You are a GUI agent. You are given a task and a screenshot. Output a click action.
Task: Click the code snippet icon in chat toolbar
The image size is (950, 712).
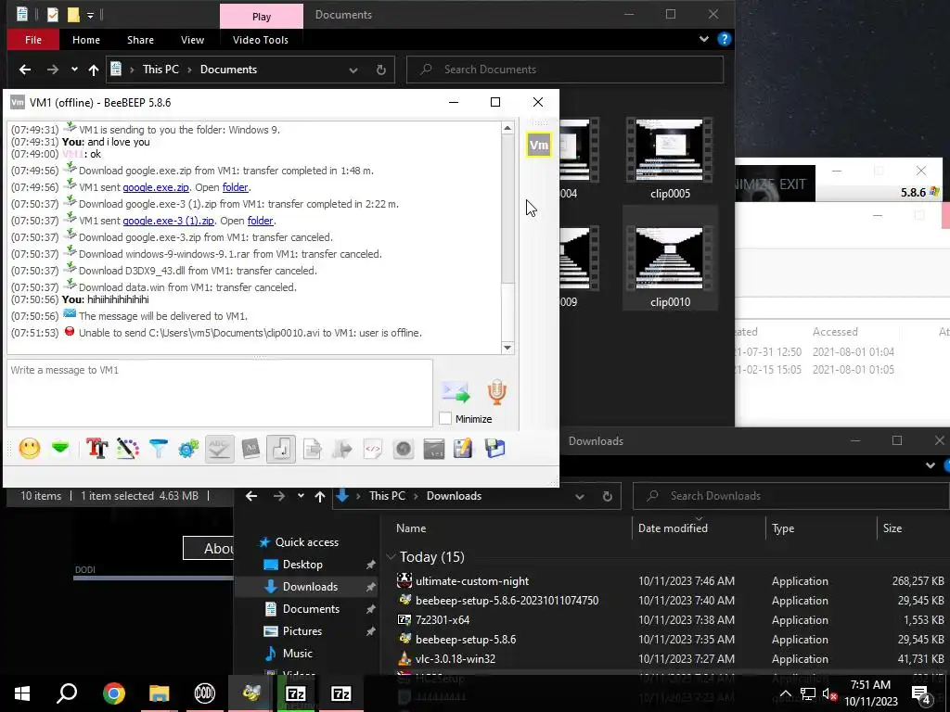coord(373,449)
